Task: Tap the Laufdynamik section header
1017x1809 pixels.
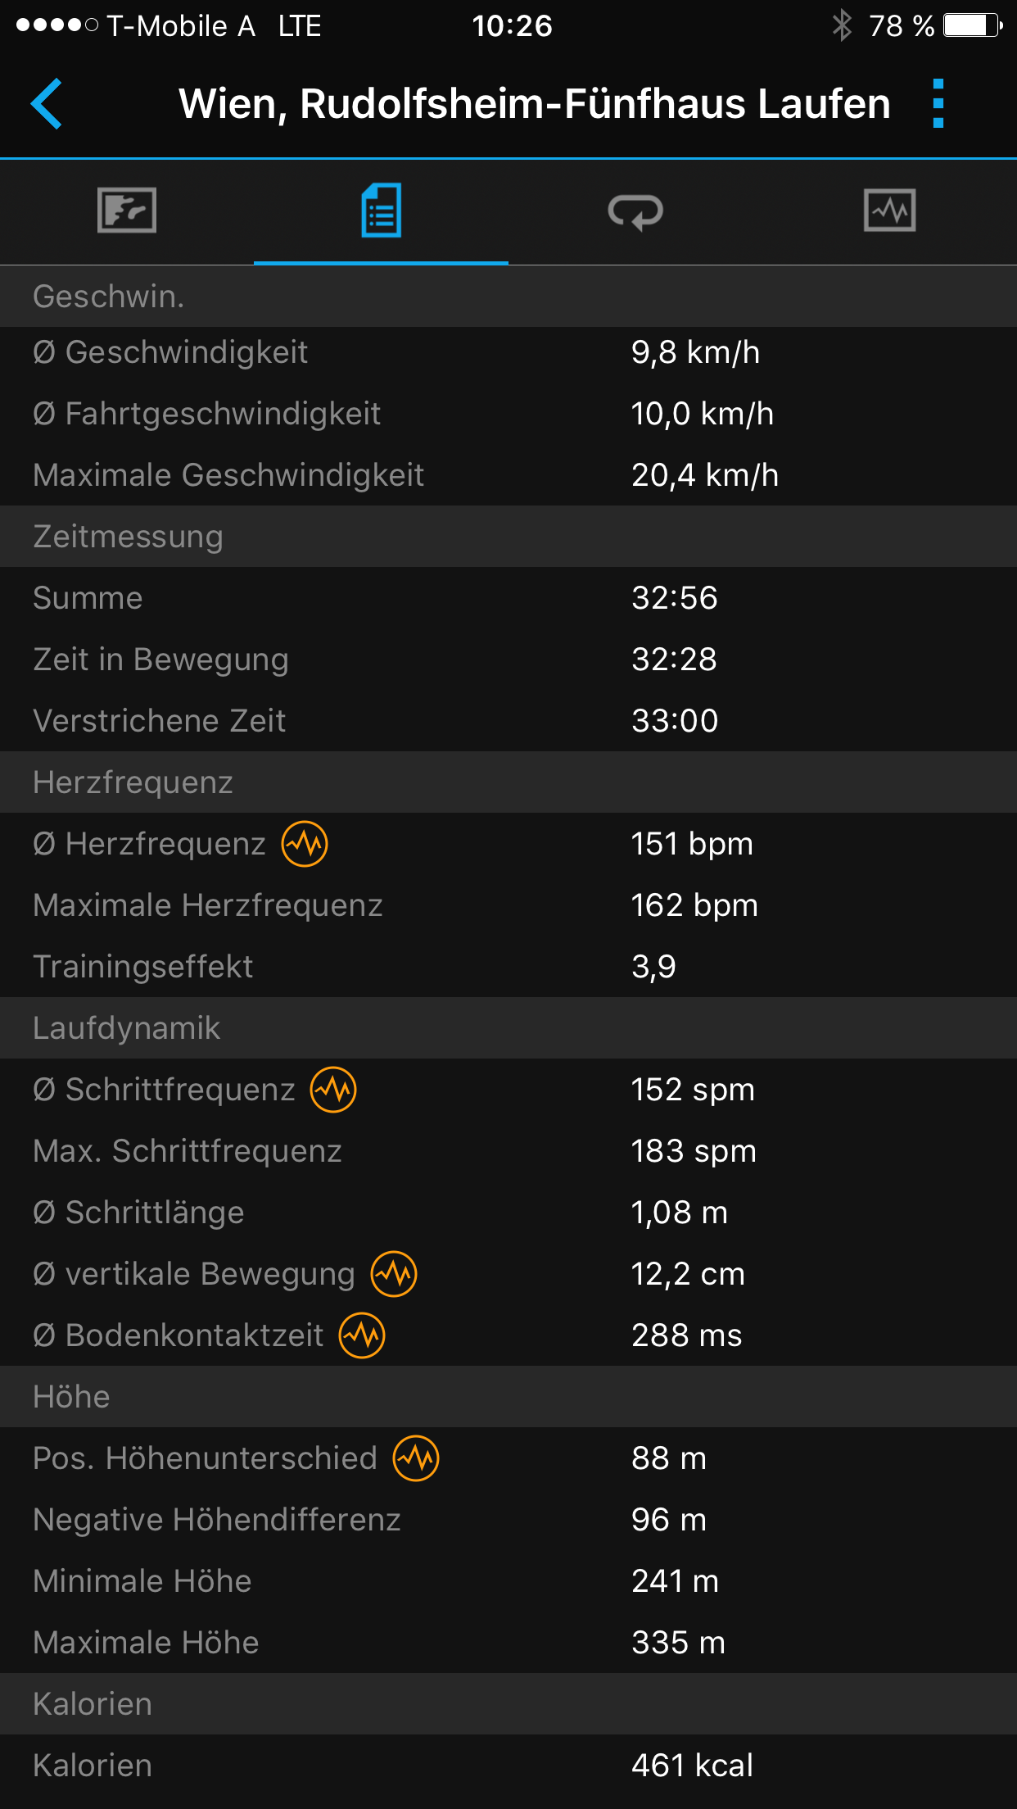Action: coord(508,1028)
